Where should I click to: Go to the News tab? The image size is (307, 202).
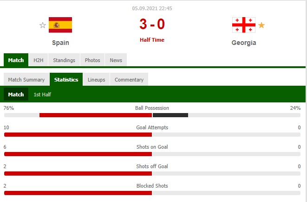[116, 60]
